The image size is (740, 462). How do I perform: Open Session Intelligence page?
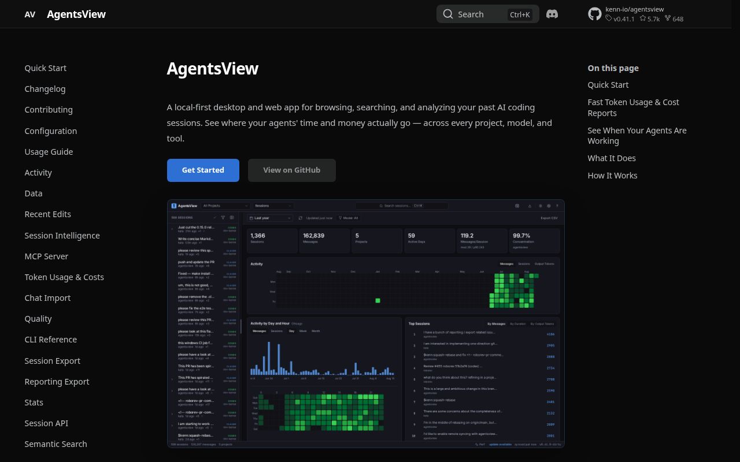click(x=62, y=236)
